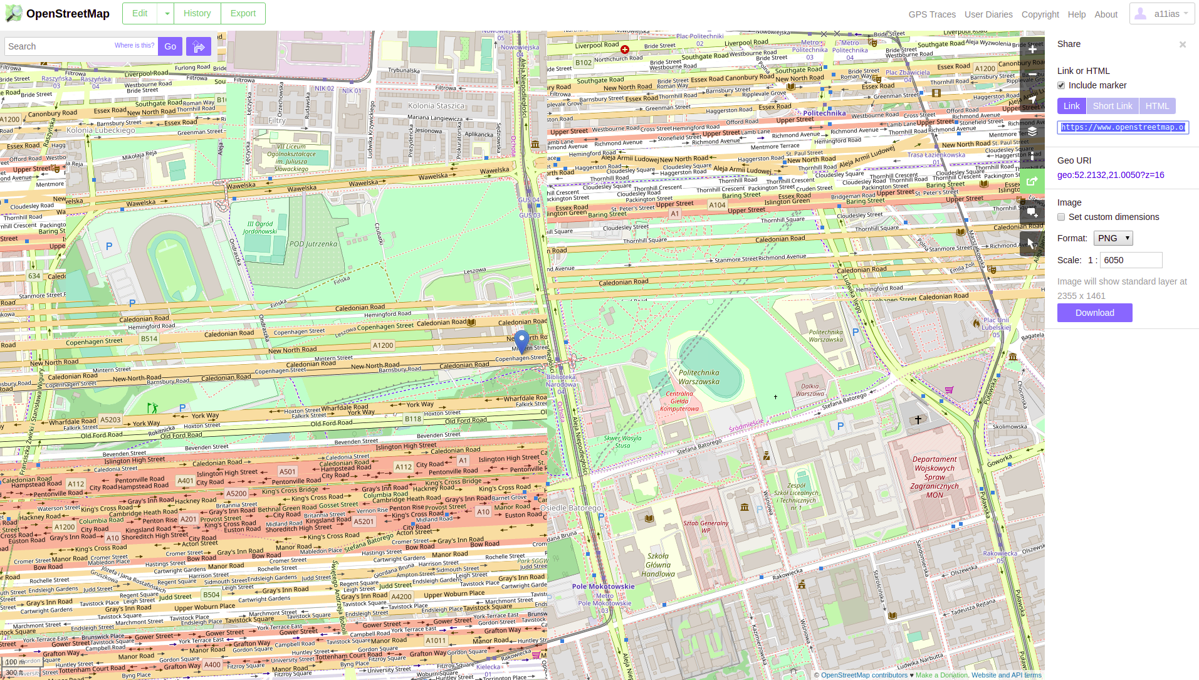Open the About page
The height and width of the screenshot is (680, 1199).
pos(1106,14)
